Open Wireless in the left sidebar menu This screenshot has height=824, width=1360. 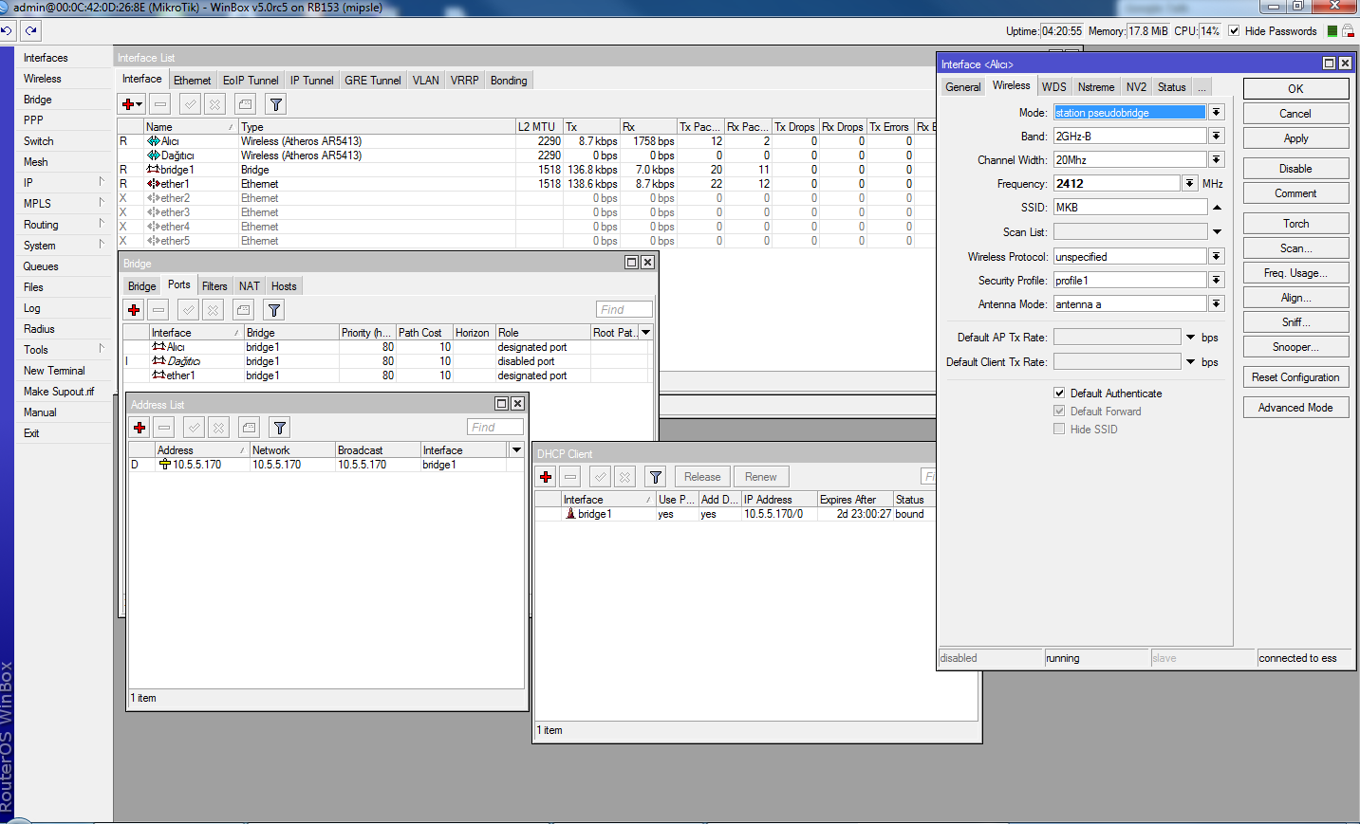[x=43, y=79]
